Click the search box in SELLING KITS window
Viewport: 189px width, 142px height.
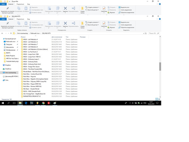point(154,33)
